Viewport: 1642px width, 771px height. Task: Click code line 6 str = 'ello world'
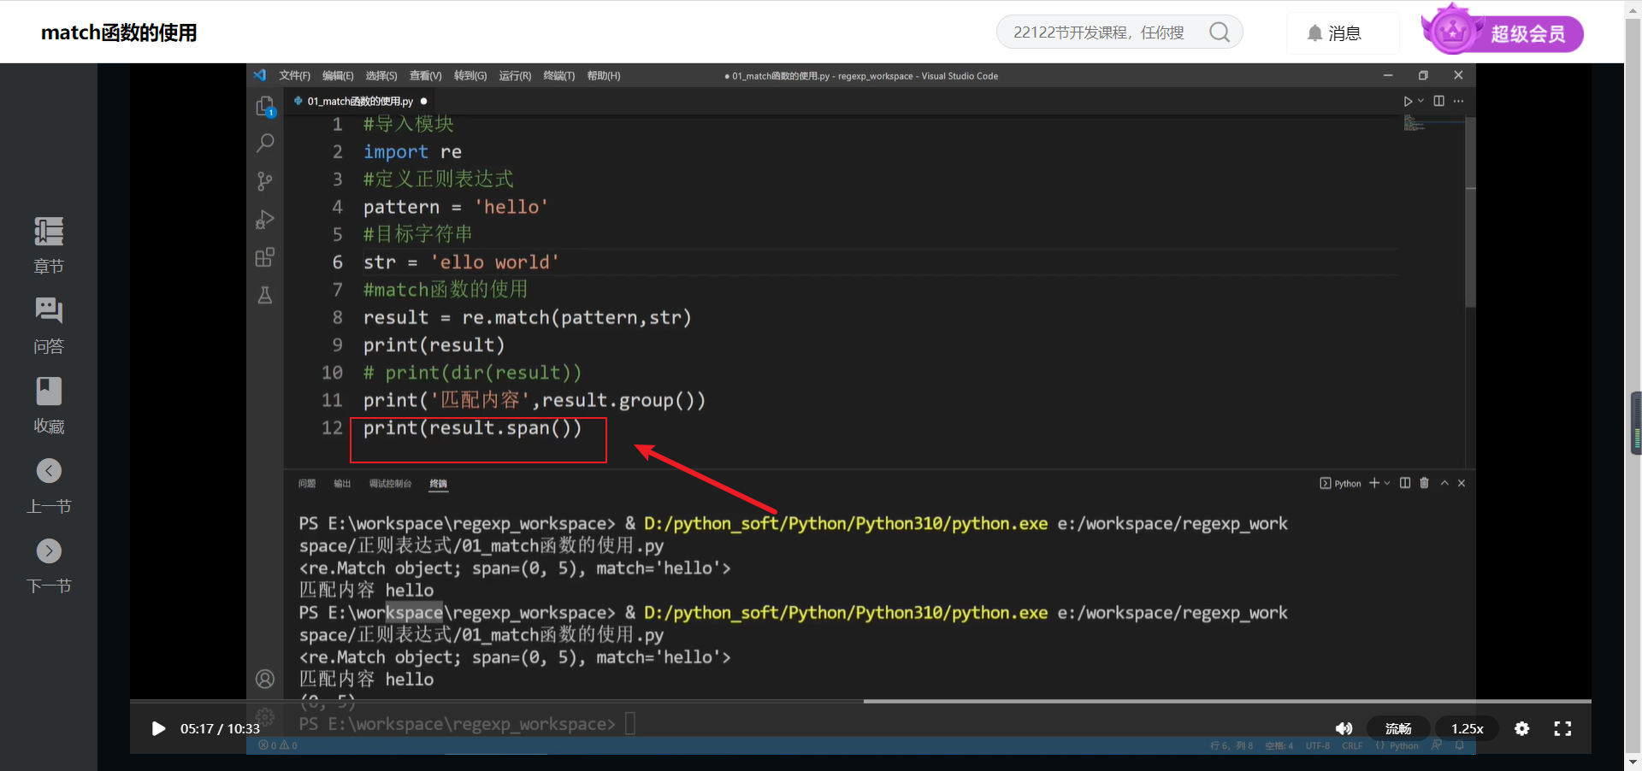coord(460,262)
